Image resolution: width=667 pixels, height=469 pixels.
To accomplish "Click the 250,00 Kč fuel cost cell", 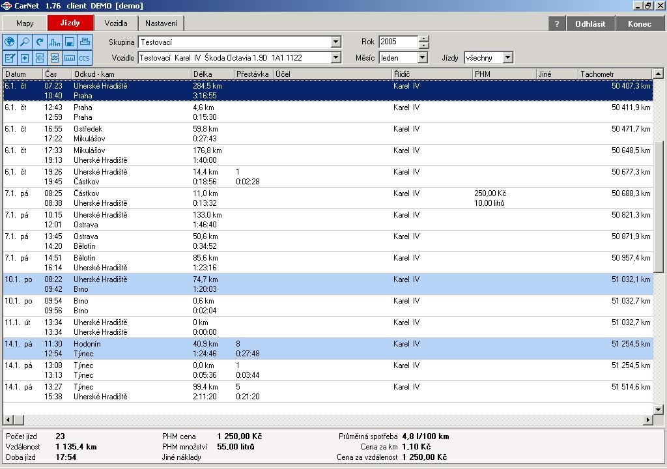I will click(490, 193).
